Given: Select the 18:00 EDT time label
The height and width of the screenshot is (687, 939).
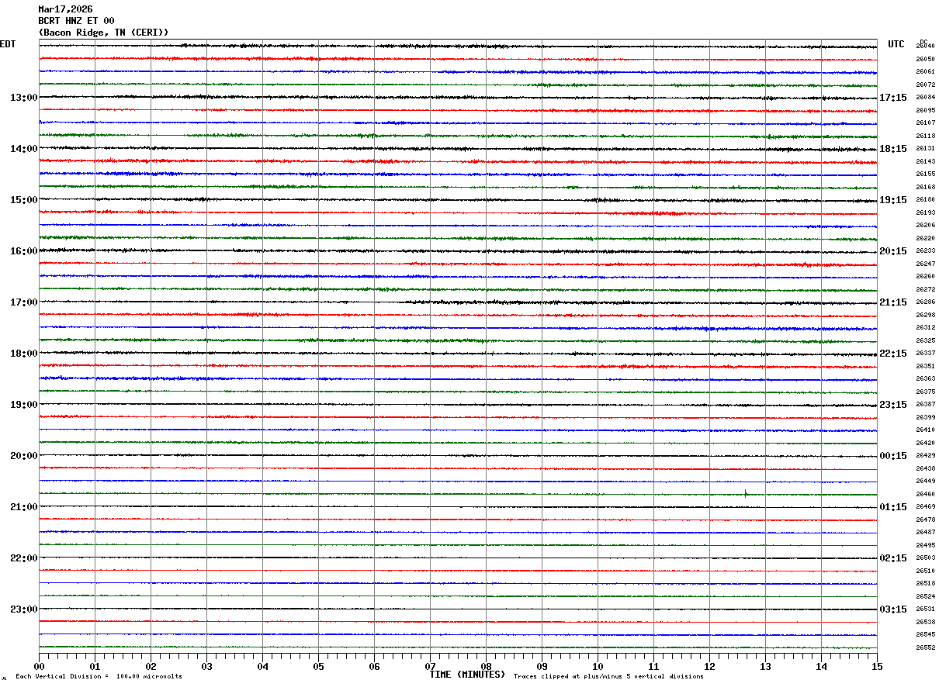Looking at the screenshot, I should [24, 354].
